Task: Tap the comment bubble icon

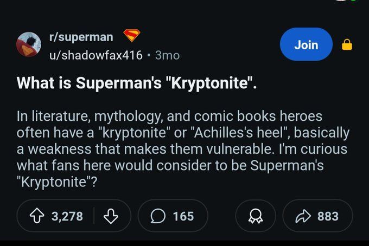Action: [x=158, y=216]
